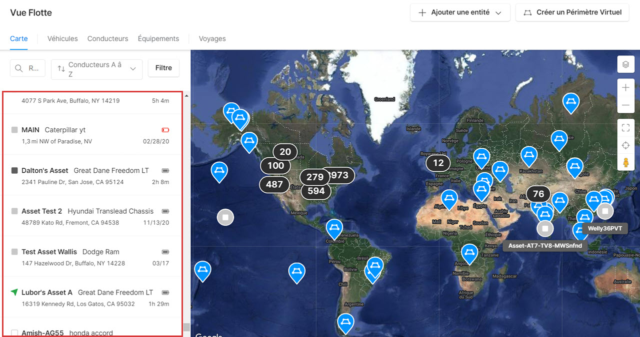
Task: Click the cluster marker labeled 594
Action: (316, 191)
